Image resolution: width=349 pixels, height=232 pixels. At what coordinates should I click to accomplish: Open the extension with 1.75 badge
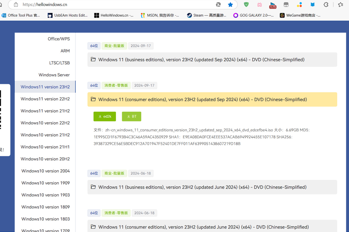click(273, 5)
